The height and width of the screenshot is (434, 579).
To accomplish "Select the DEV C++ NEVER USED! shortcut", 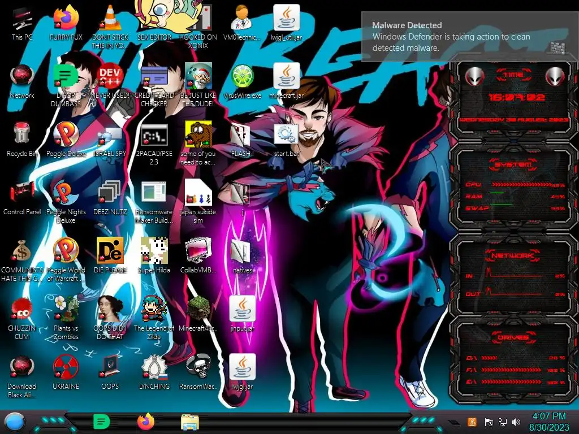I will (x=110, y=81).
